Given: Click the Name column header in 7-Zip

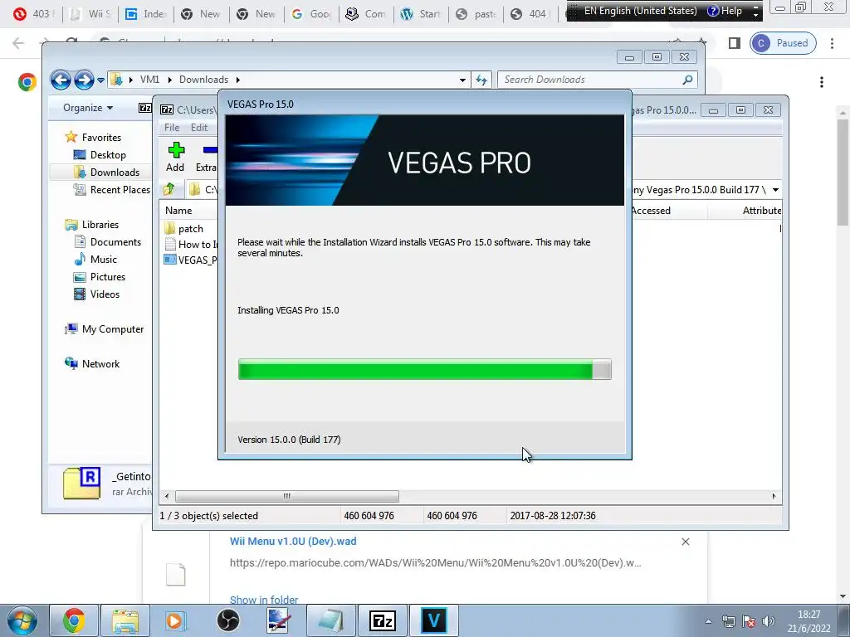Looking at the screenshot, I should pos(179,210).
